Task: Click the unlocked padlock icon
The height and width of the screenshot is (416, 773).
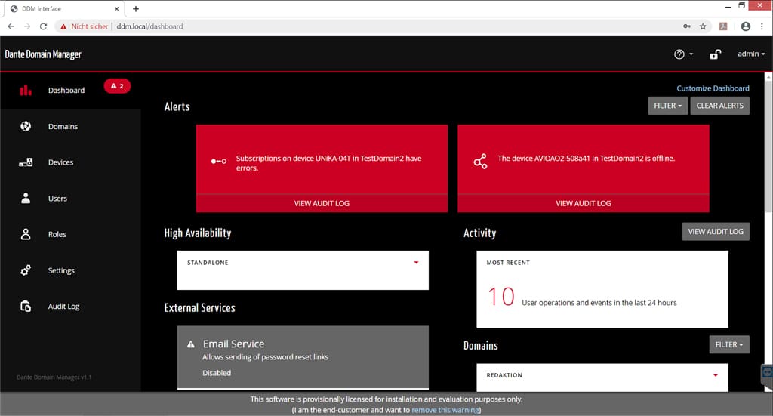Action: 715,54
